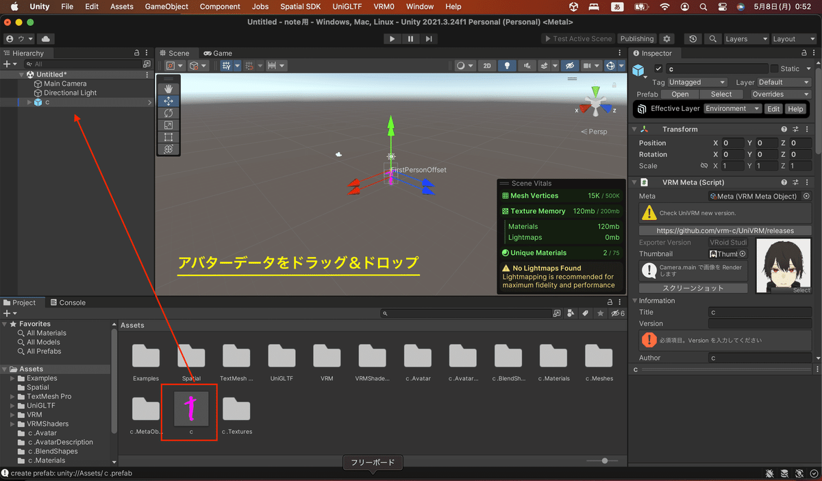
Task: Select Directional Light in Hierarchy
Action: [x=70, y=93]
